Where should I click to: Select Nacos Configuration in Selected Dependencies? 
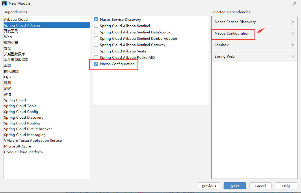point(254,33)
